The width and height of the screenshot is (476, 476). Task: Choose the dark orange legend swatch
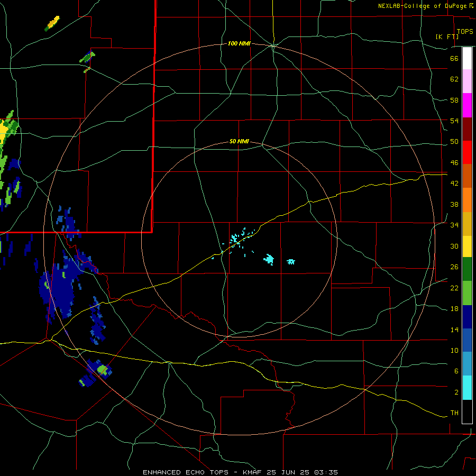(x=467, y=176)
